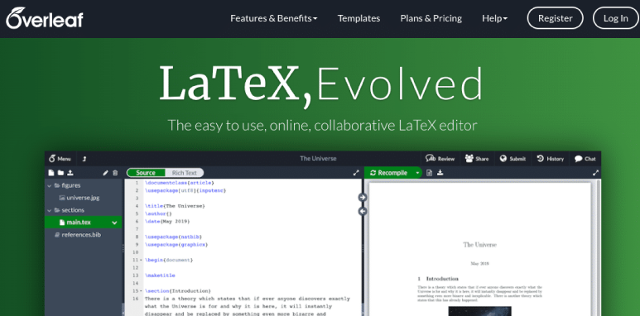Go to Plans & Pricing

[431, 18]
